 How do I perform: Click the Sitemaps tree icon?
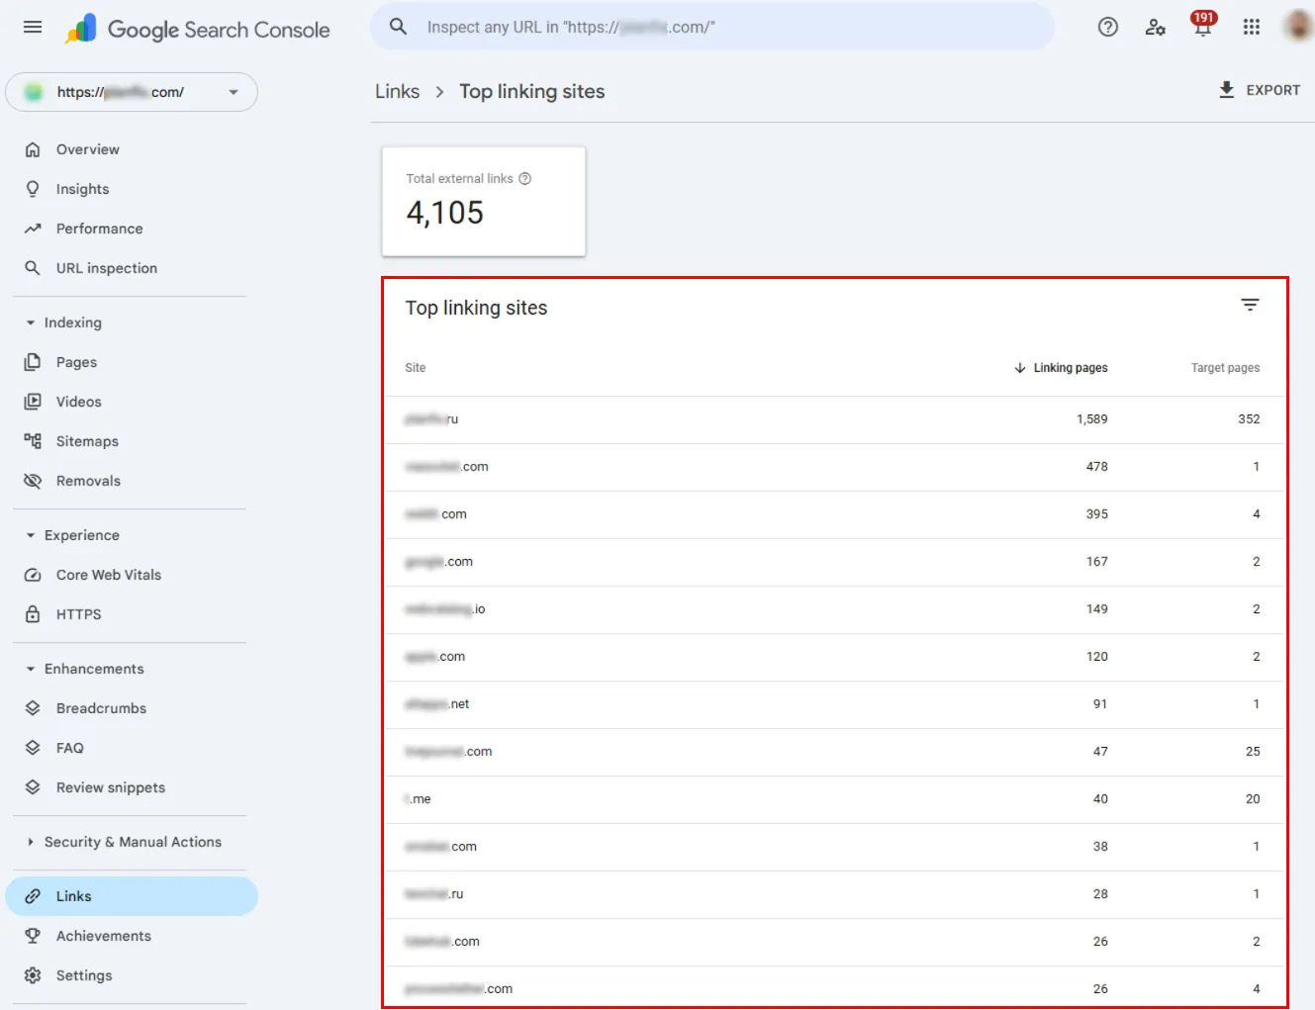click(x=33, y=441)
